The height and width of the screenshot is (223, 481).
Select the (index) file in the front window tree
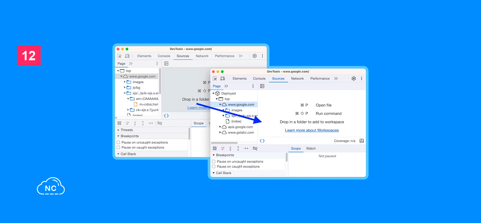click(x=236, y=121)
